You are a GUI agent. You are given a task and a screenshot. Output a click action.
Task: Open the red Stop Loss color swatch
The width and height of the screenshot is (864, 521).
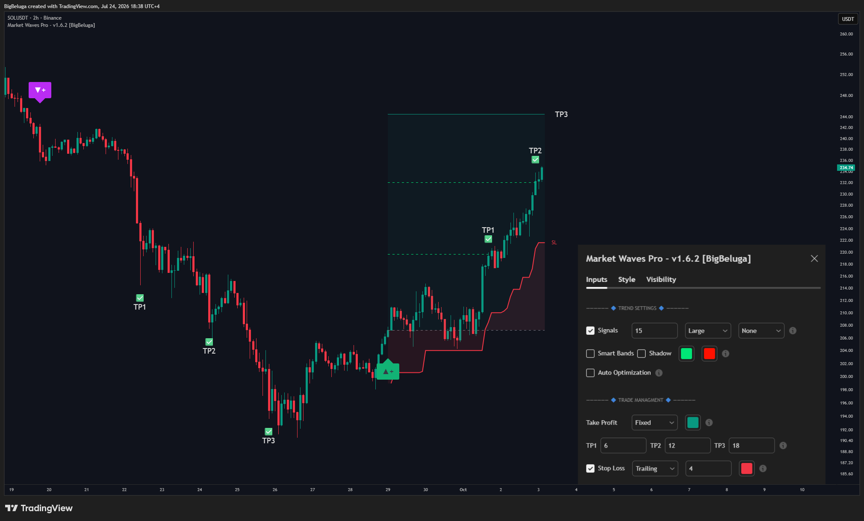pos(746,468)
